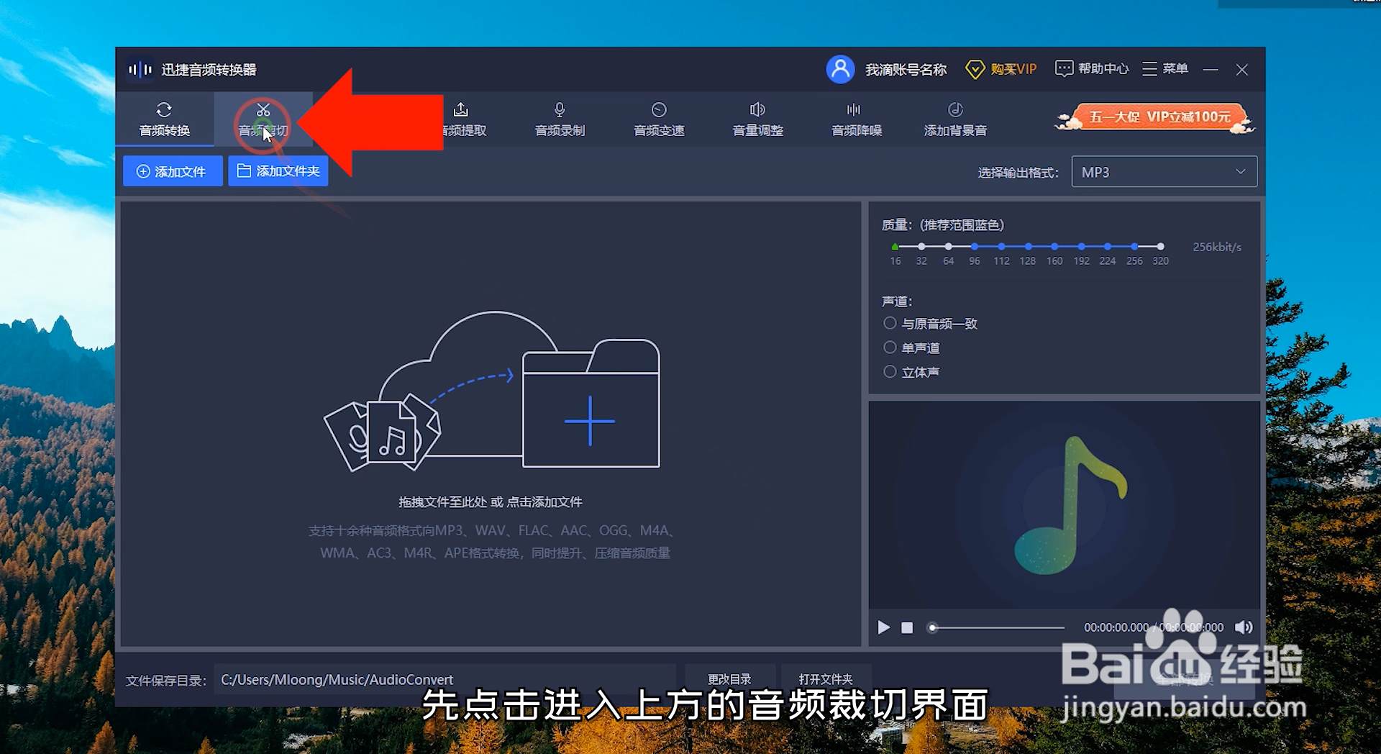The width and height of the screenshot is (1381, 754).
Task: Open the 音量调整 tab
Action: 757,119
